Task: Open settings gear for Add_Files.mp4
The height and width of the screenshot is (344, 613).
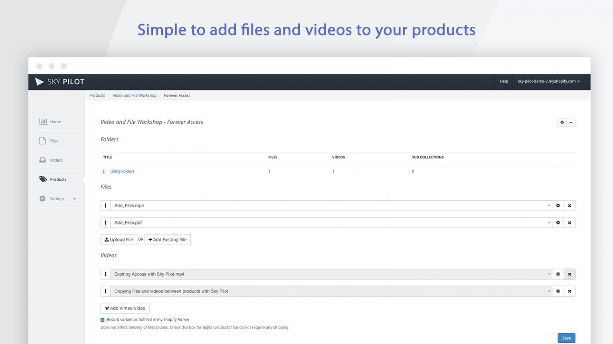Action: (x=558, y=205)
